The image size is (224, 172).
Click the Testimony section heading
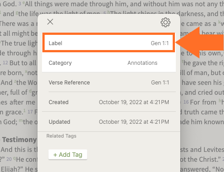click(19, 140)
